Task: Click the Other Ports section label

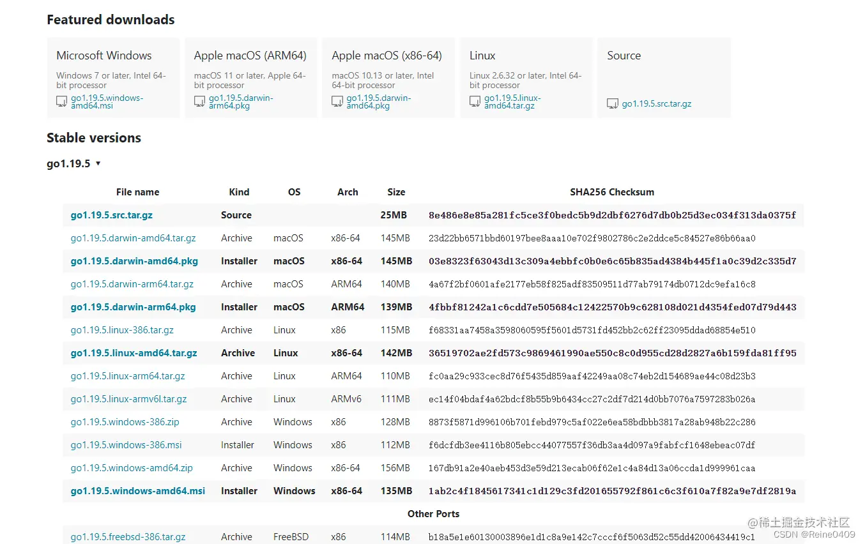Action: [433, 514]
